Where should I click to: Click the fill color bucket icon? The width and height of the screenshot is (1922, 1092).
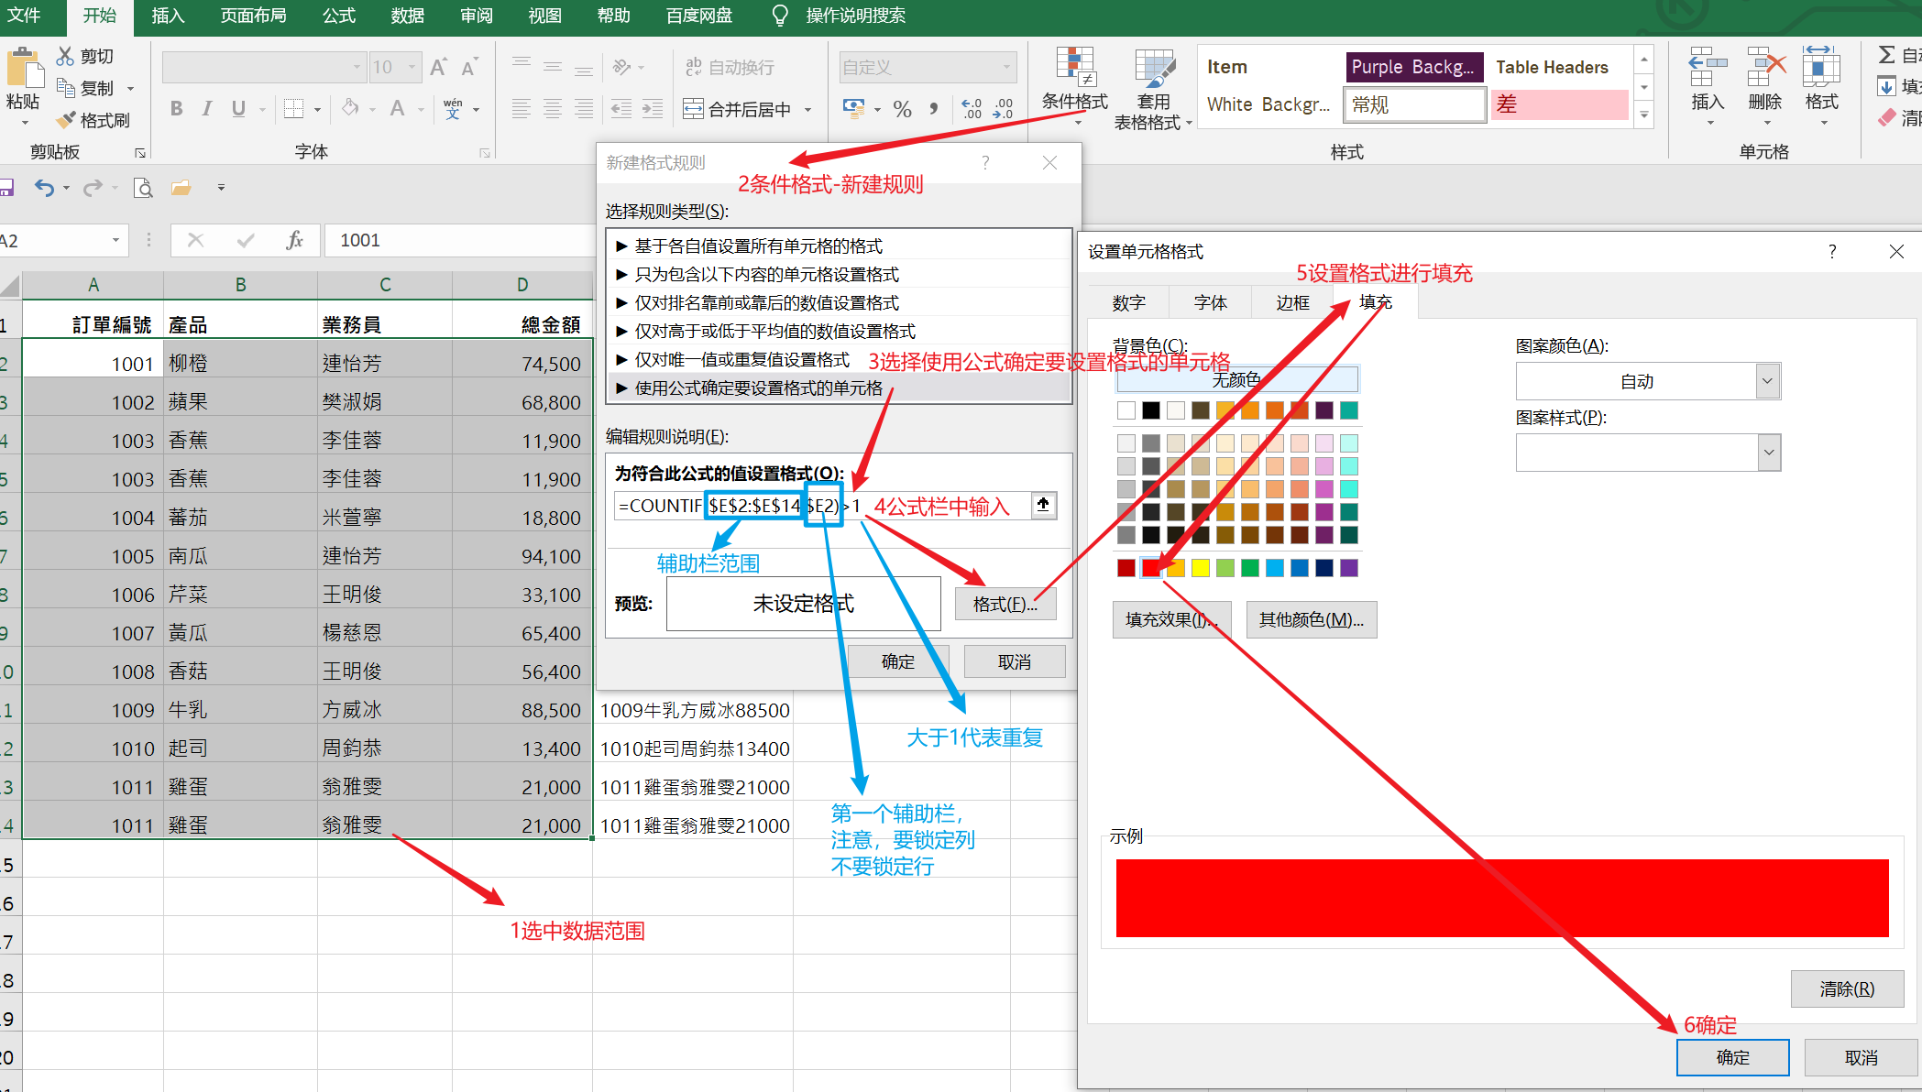(350, 108)
